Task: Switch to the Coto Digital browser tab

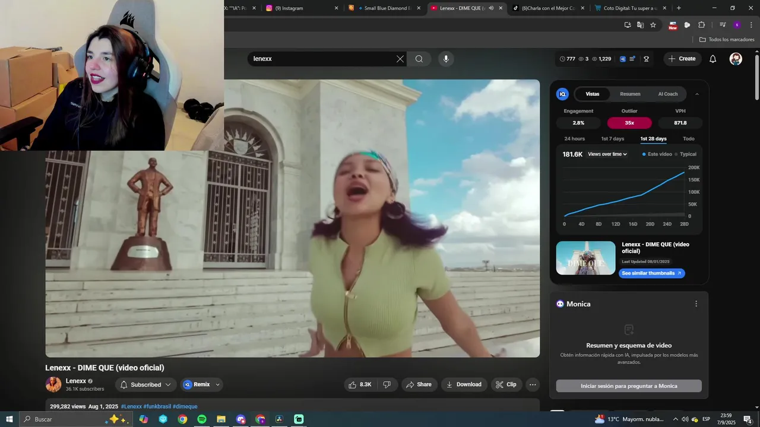Action: [x=631, y=8]
